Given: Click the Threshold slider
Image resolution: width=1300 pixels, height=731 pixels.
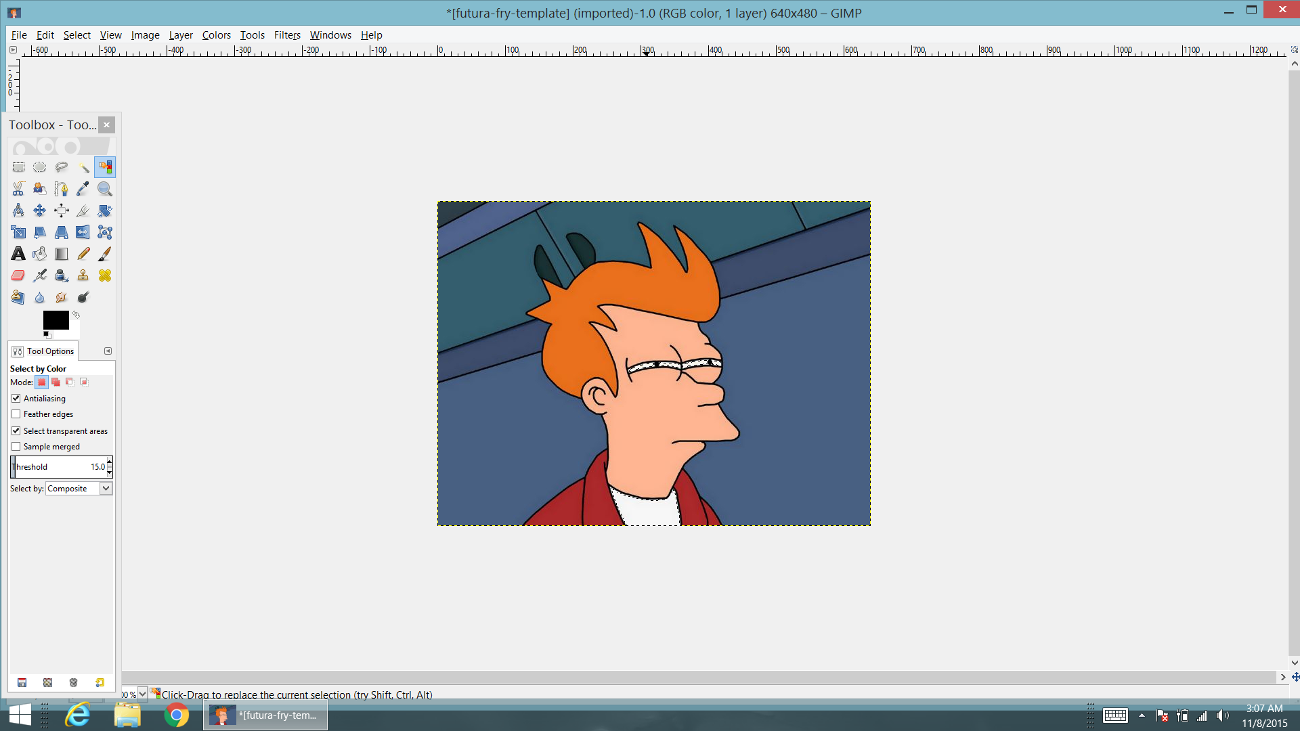Looking at the screenshot, I should [x=58, y=467].
